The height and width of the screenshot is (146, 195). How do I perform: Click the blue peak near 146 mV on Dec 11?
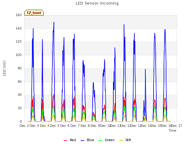pos(124,25)
